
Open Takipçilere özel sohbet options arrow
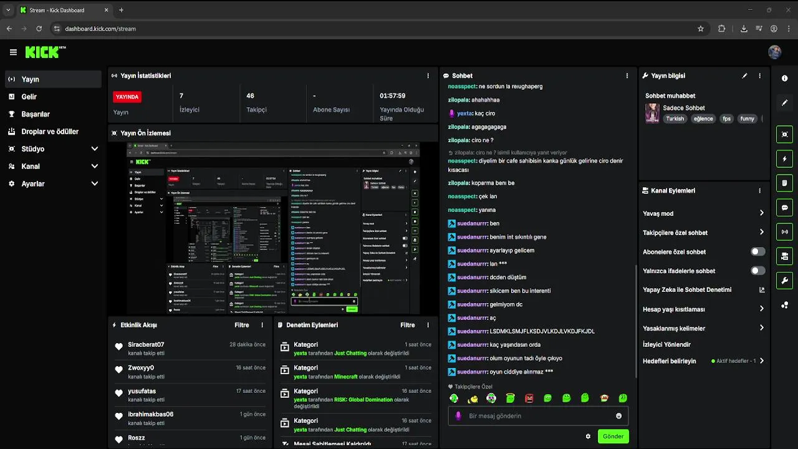[x=761, y=232]
